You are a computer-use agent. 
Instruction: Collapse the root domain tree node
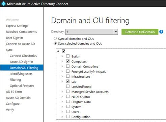coord(58,51)
